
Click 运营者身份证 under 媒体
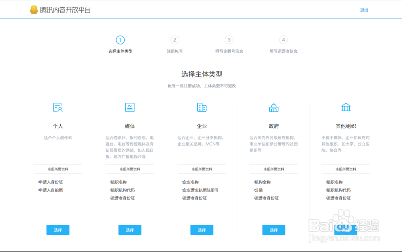tap(123, 198)
